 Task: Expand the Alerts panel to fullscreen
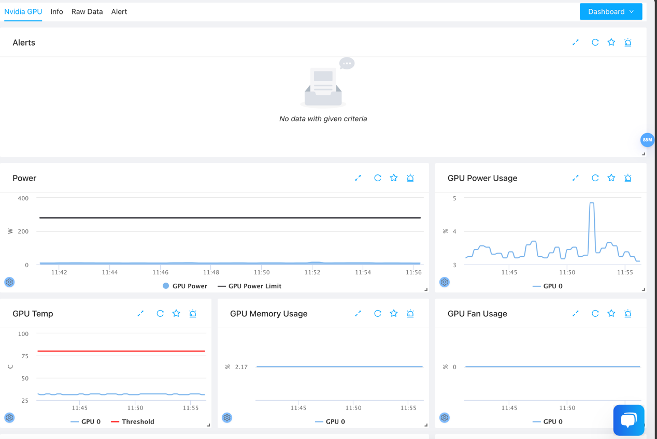point(576,42)
